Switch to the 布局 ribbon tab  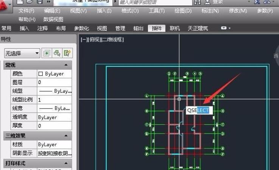pyautogui.click(x=61, y=28)
